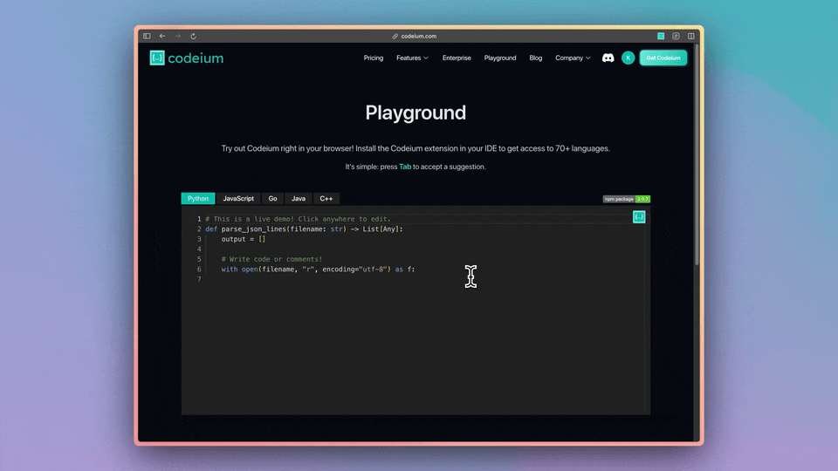Toggle the browser sidebar icon
The height and width of the screenshot is (471, 838).
147,36
